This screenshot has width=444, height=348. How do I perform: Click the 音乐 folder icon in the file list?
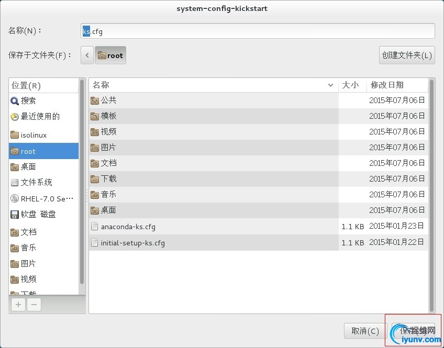point(95,195)
